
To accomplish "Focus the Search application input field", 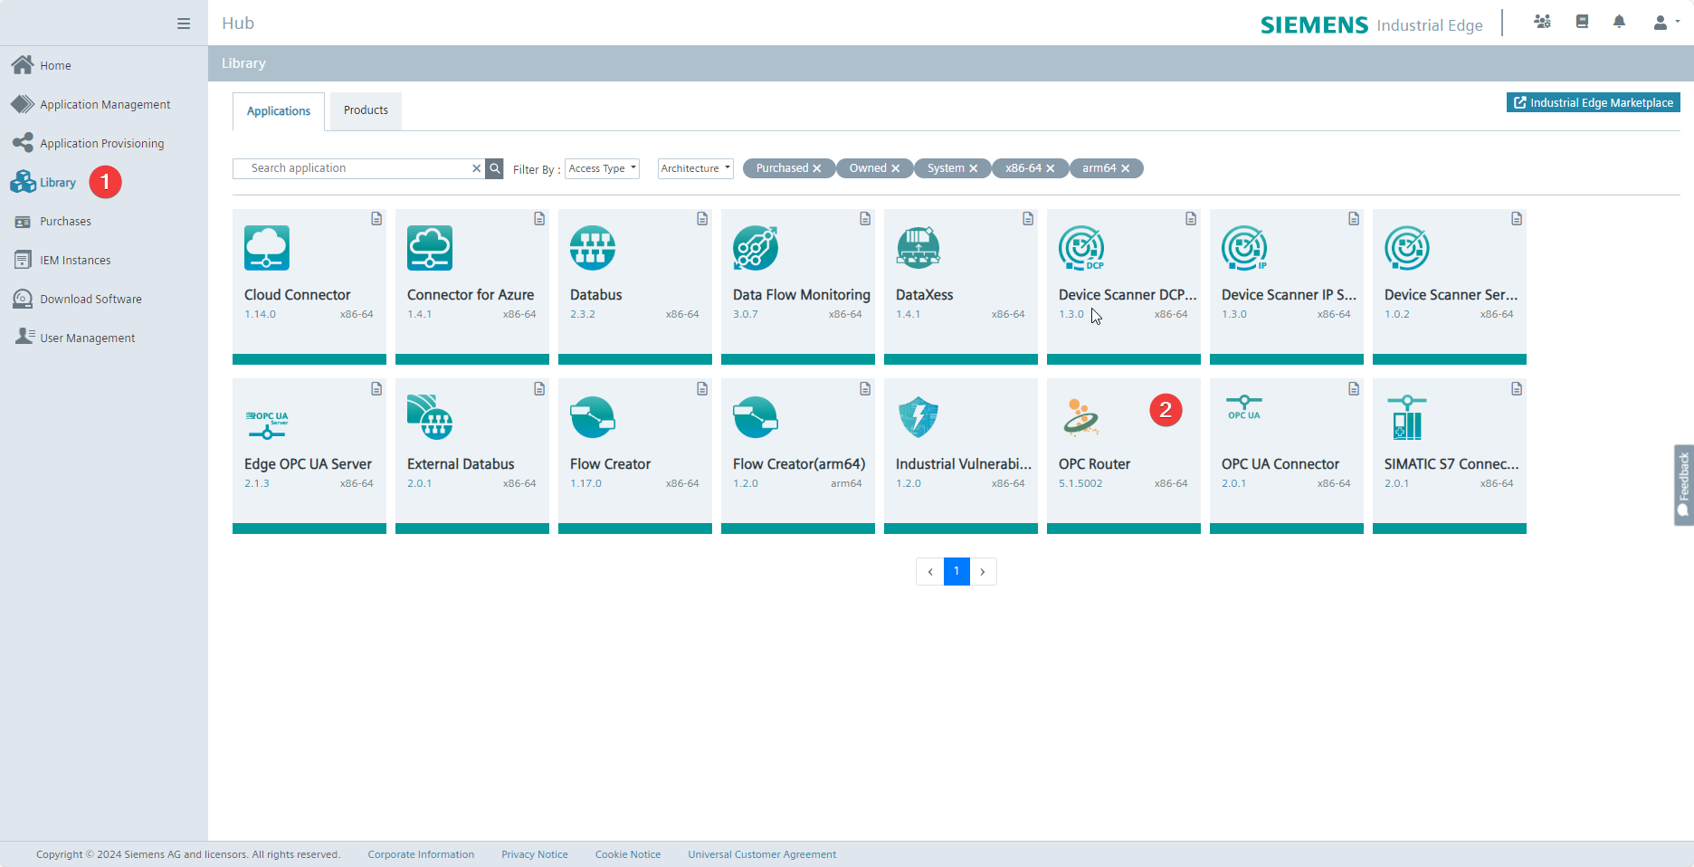I will pyautogui.click(x=357, y=168).
